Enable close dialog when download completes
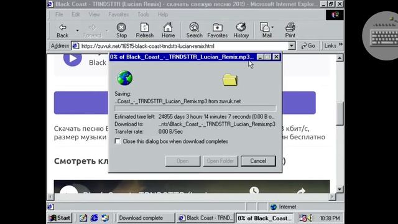Screen dimensions: 398x224 coord(118,141)
